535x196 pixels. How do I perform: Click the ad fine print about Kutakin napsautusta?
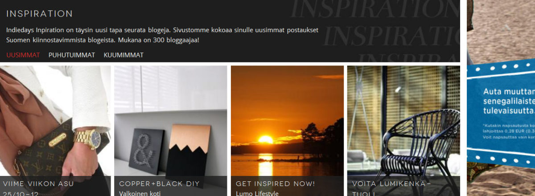tap(508, 131)
